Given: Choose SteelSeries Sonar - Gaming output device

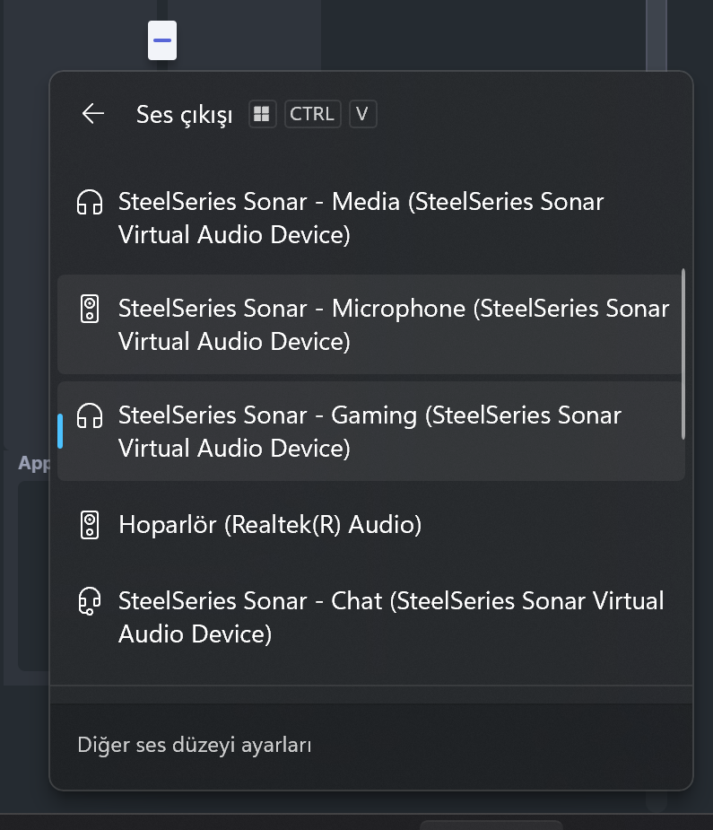Looking at the screenshot, I should click(371, 432).
